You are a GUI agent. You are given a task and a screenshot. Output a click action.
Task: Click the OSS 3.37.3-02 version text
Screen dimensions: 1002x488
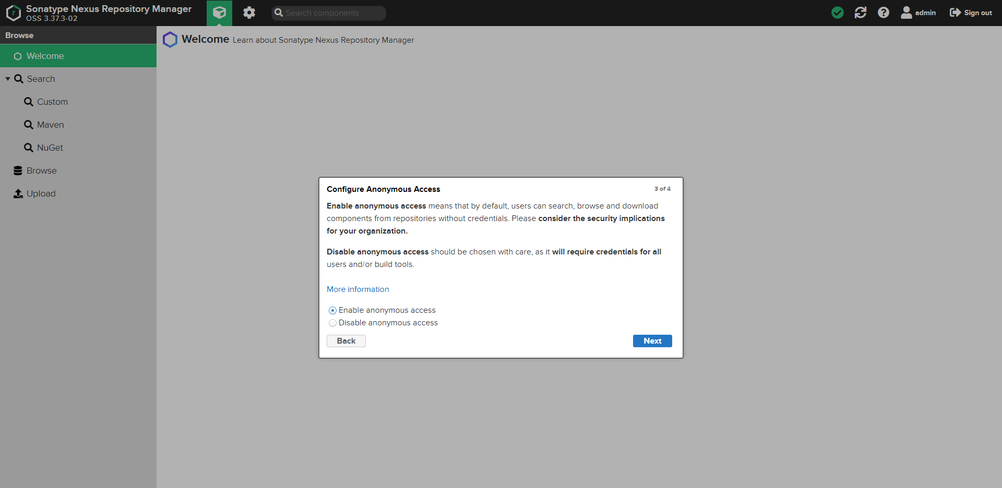[x=52, y=18]
